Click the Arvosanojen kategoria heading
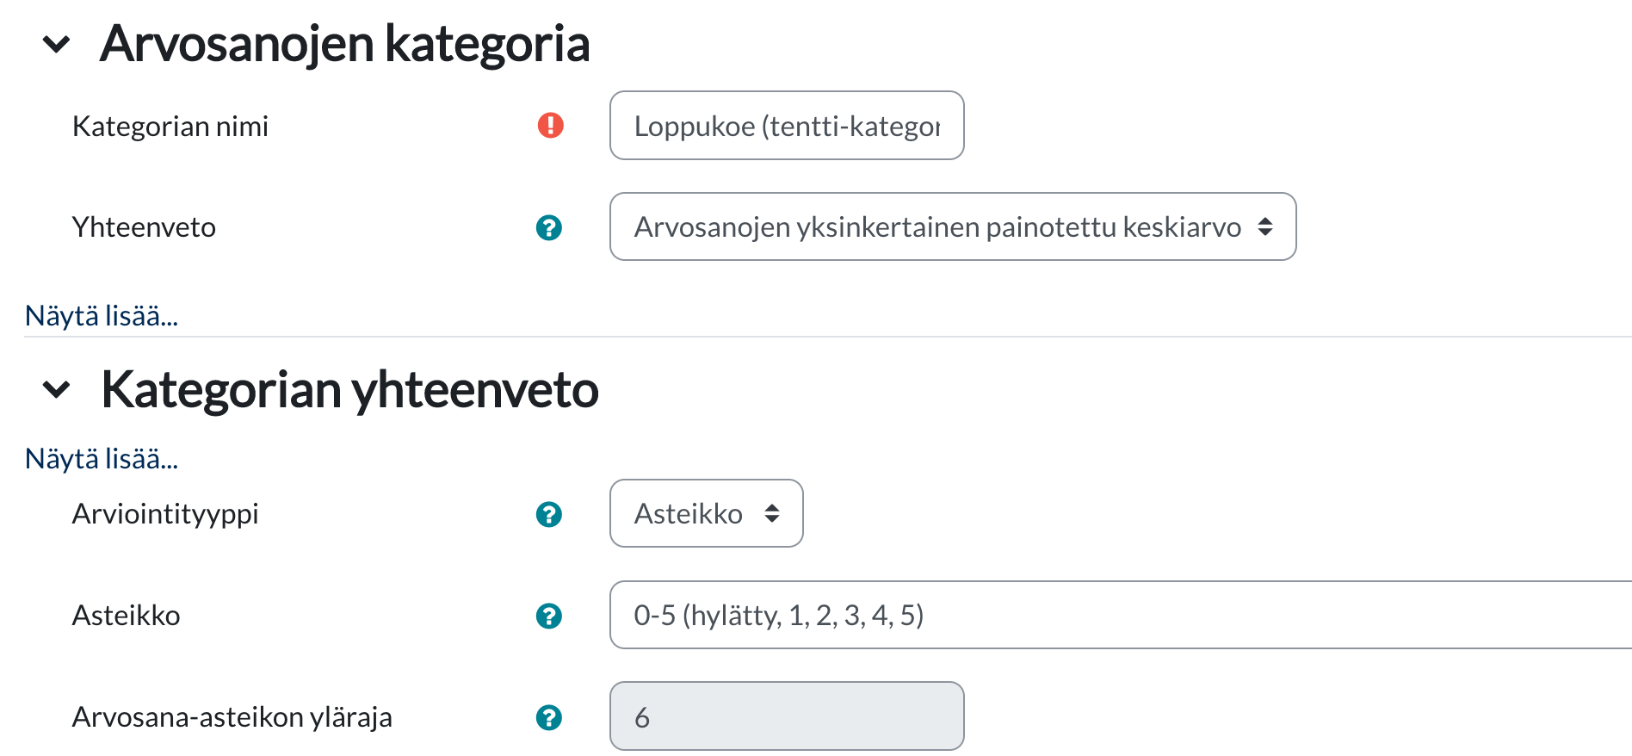 (x=344, y=44)
